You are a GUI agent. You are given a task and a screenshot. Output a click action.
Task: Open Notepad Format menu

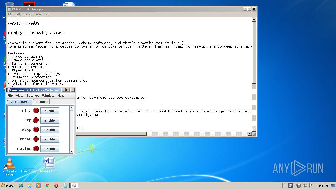click(28, 14)
